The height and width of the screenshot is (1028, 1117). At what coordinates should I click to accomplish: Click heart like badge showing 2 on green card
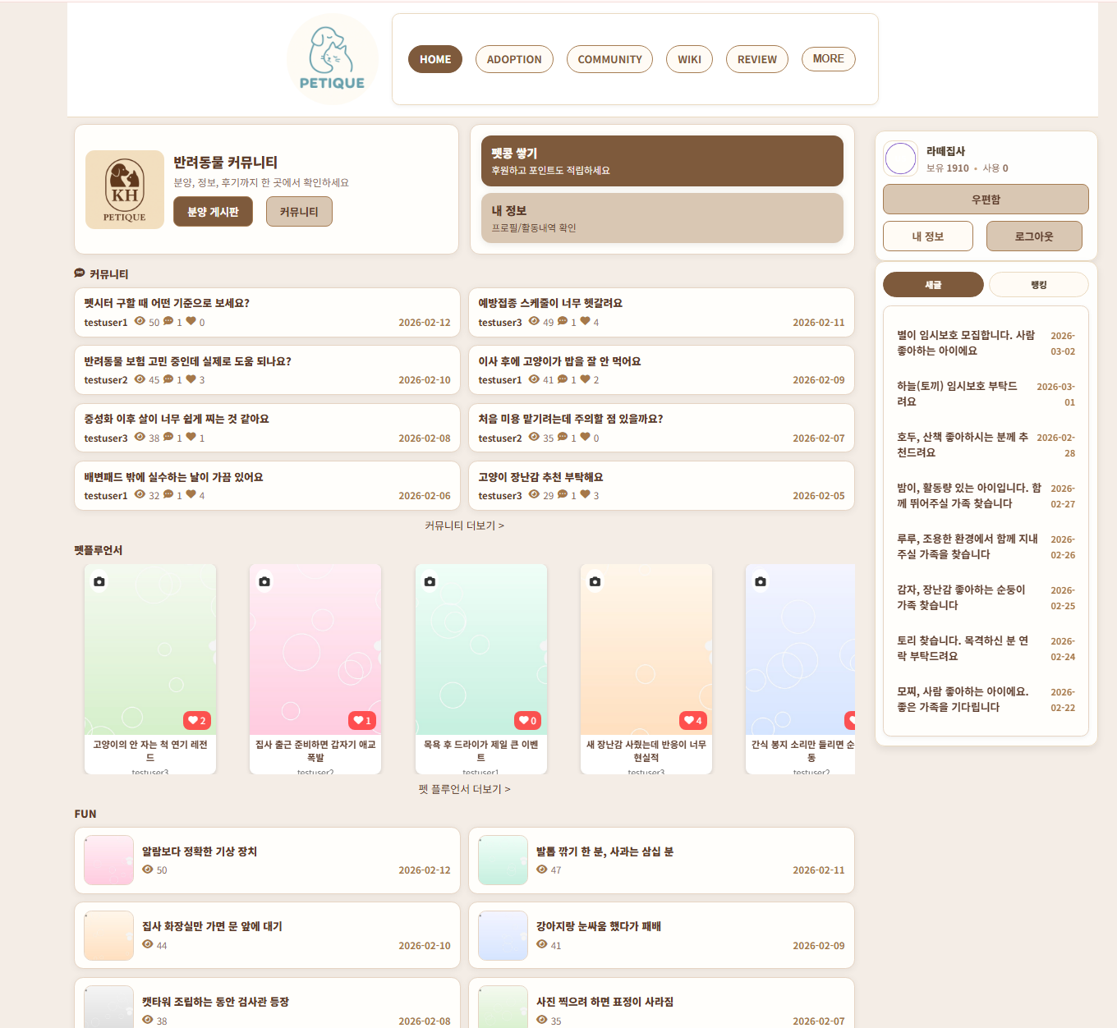(x=197, y=720)
